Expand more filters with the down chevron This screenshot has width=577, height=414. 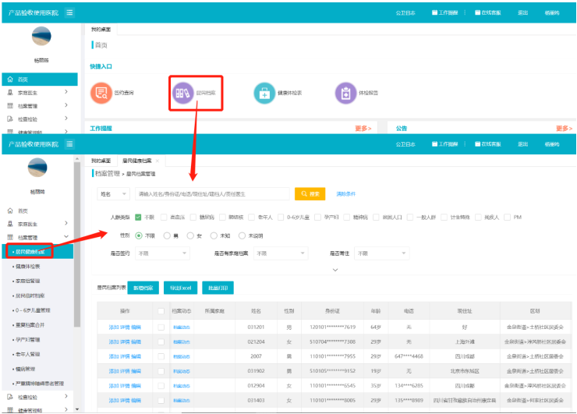(x=335, y=270)
